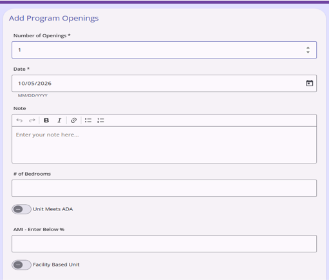Click the "Unit Meets ADA" label text
This screenshot has height=280, width=329.
click(x=53, y=209)
